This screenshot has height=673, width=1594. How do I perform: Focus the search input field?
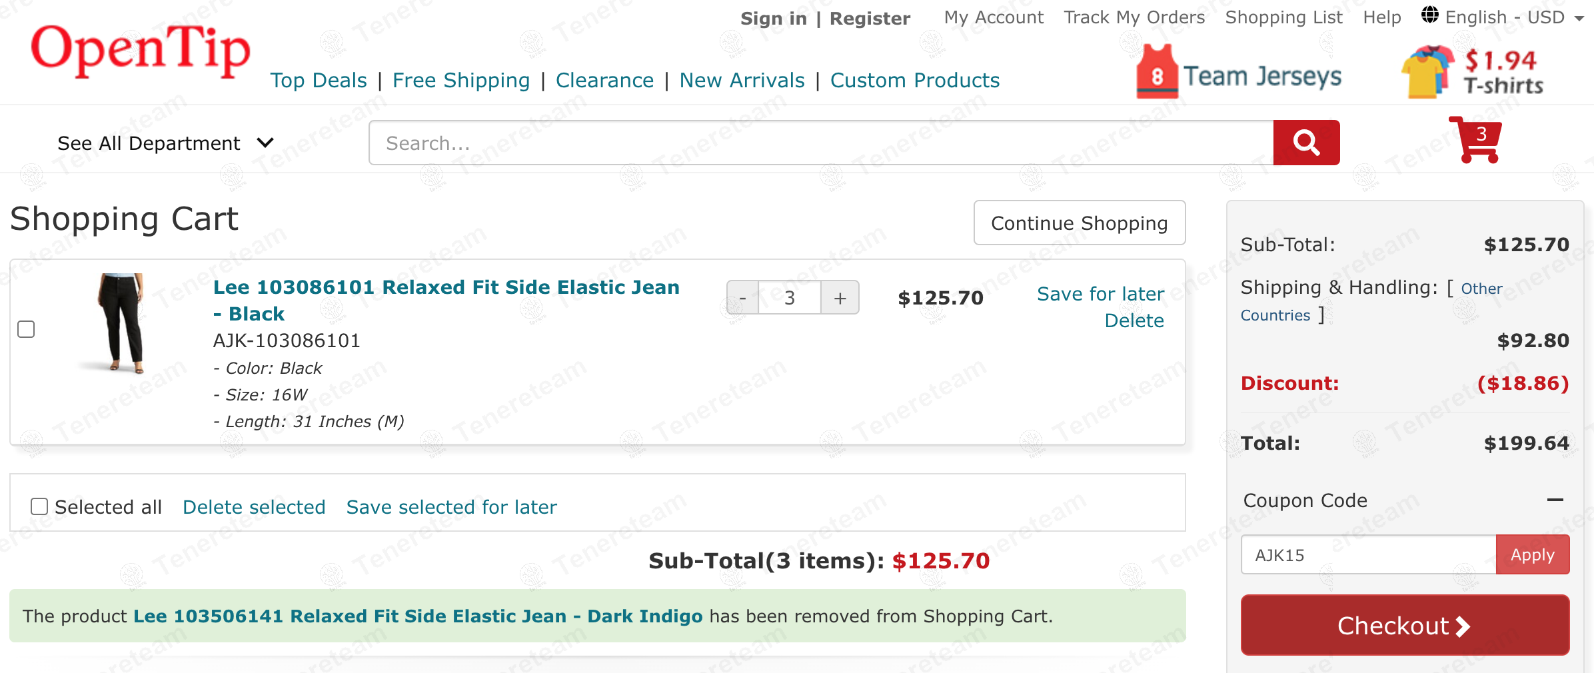[x=821, y=143]
